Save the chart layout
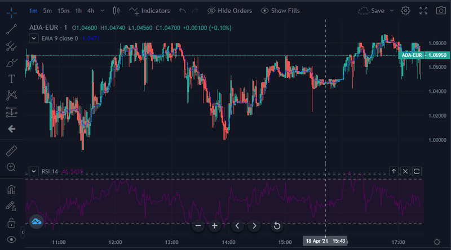The height and width of the screenshot is (250, 451). pos(372,11)
